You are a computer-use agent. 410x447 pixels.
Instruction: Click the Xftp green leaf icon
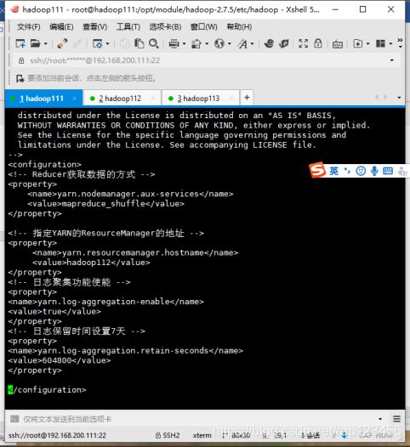tap(284, 43)
